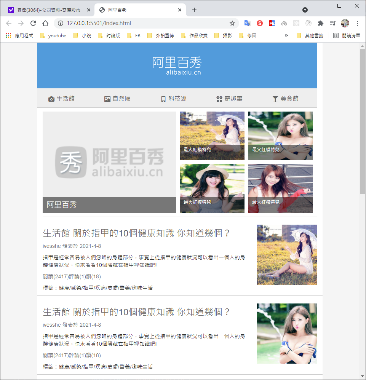Open the kiss-pose girl 最火紅模特兒 thumbnail

click(281, 136)
